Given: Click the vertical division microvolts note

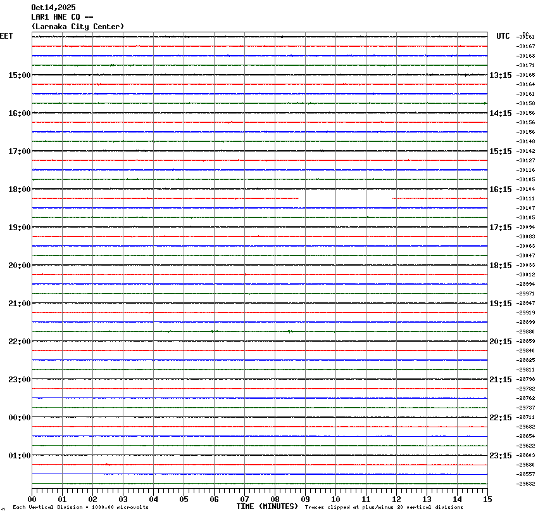Looking at the screenshot, I should point(80,507).
